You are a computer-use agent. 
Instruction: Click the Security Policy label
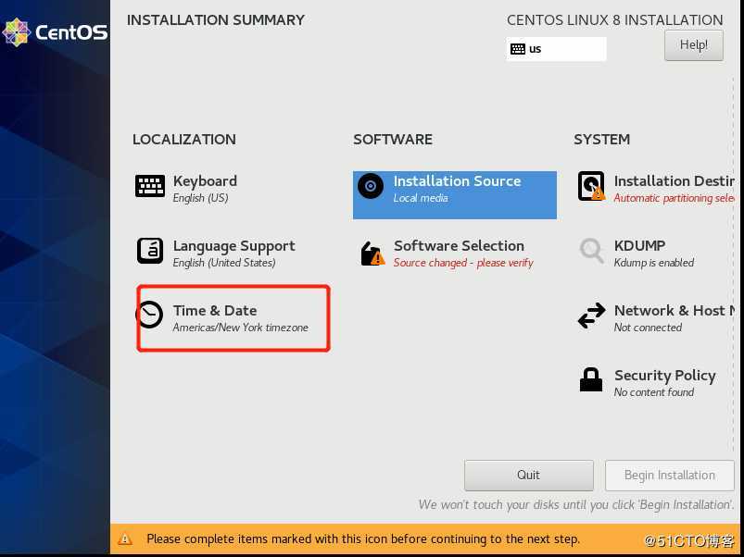pyautogui.click(x=664, y=376)
